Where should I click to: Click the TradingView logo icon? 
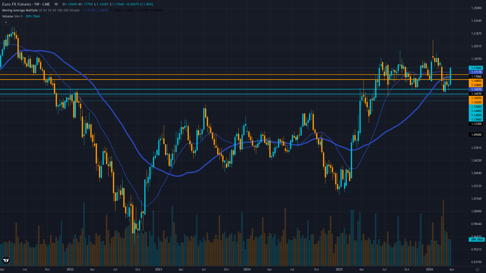pos(6,260)
